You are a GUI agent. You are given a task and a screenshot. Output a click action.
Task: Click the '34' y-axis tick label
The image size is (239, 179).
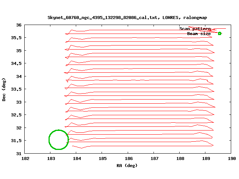(x=19, y=76)
